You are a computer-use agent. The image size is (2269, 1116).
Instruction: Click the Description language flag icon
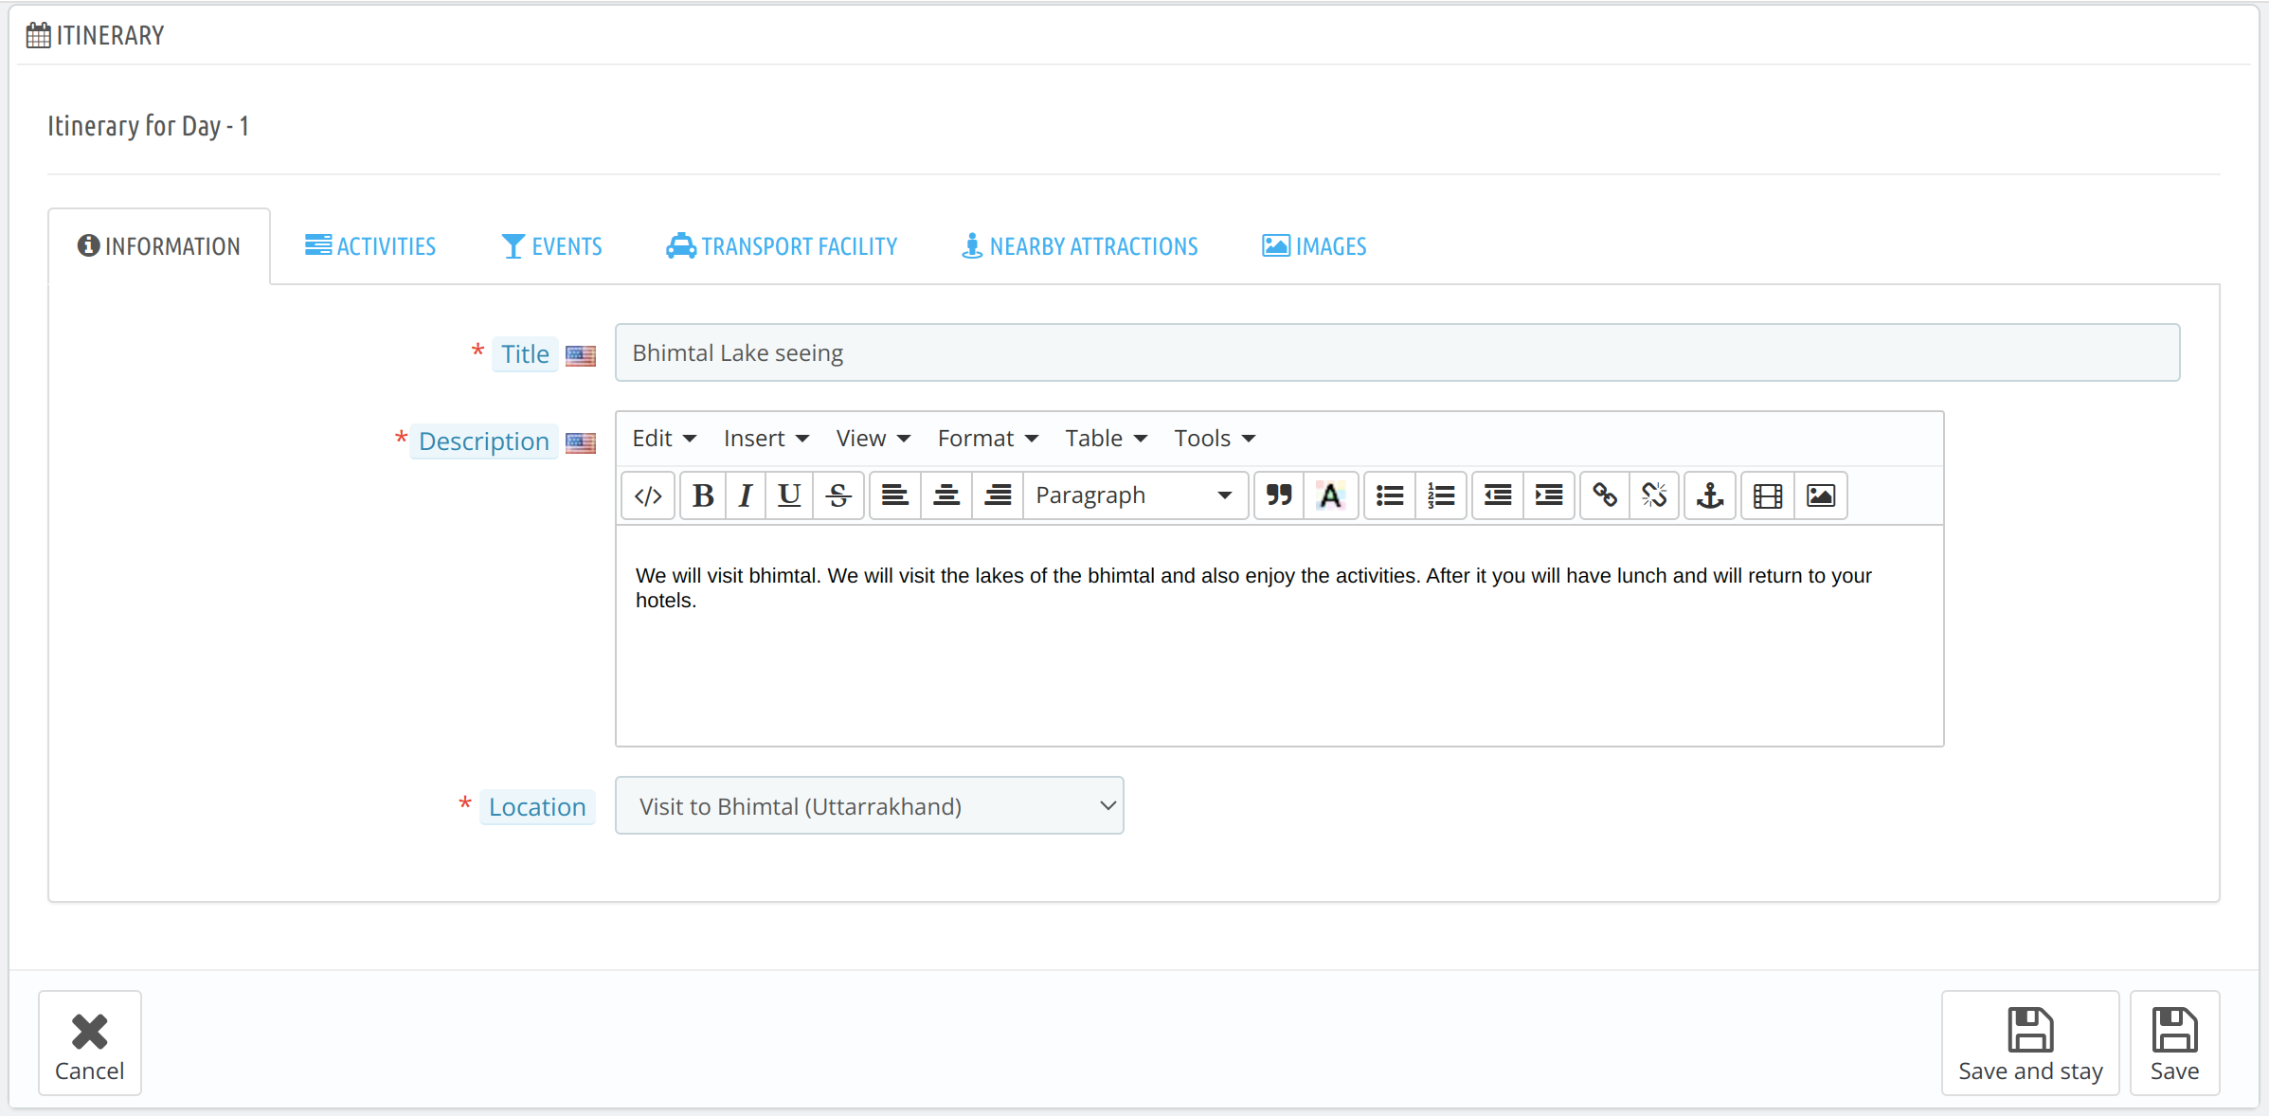coord(581,442)
